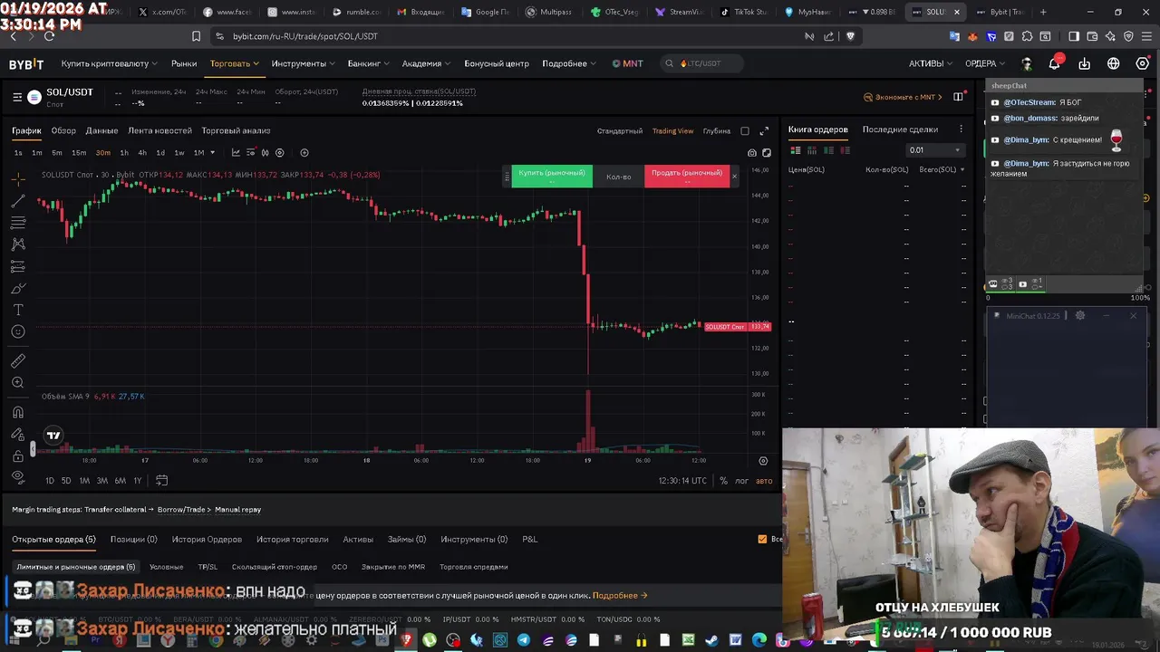Toggle percent scale on chart
This screenshot has width=1160, height=652.
pyautogui.click(x=723, y=481)
